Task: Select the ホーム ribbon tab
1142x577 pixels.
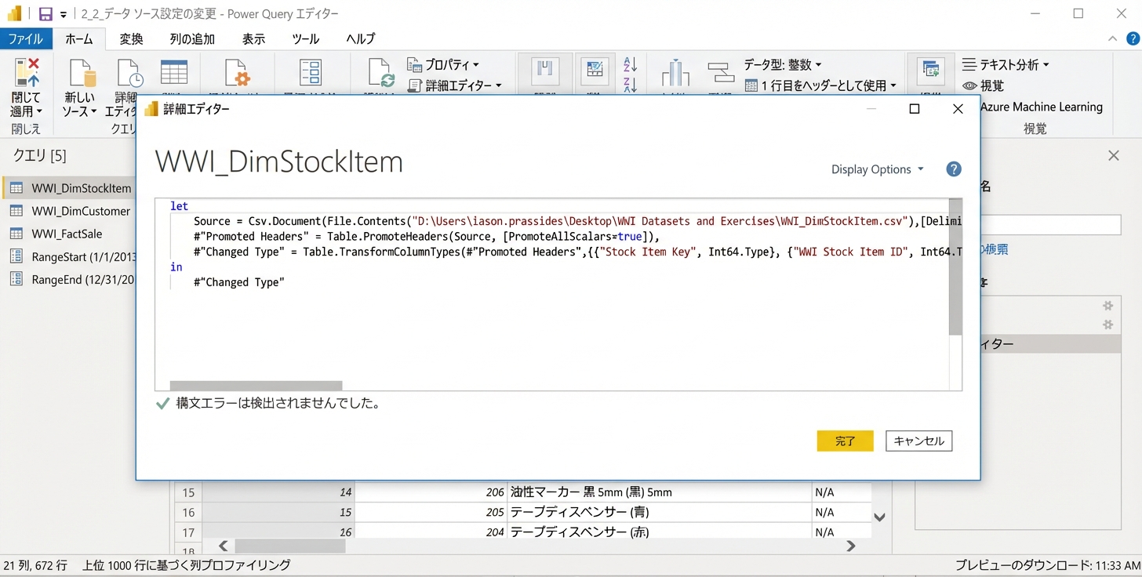Action: click(x=79, y=38)
